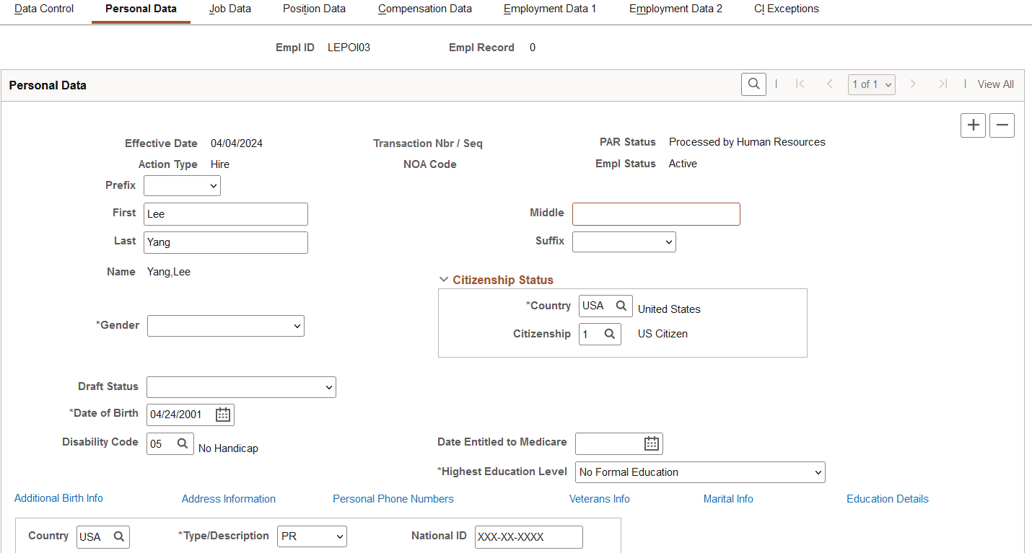Collapse the Citizenship Status section
The height and width of the screenshot is (553, 1032).
443,280
